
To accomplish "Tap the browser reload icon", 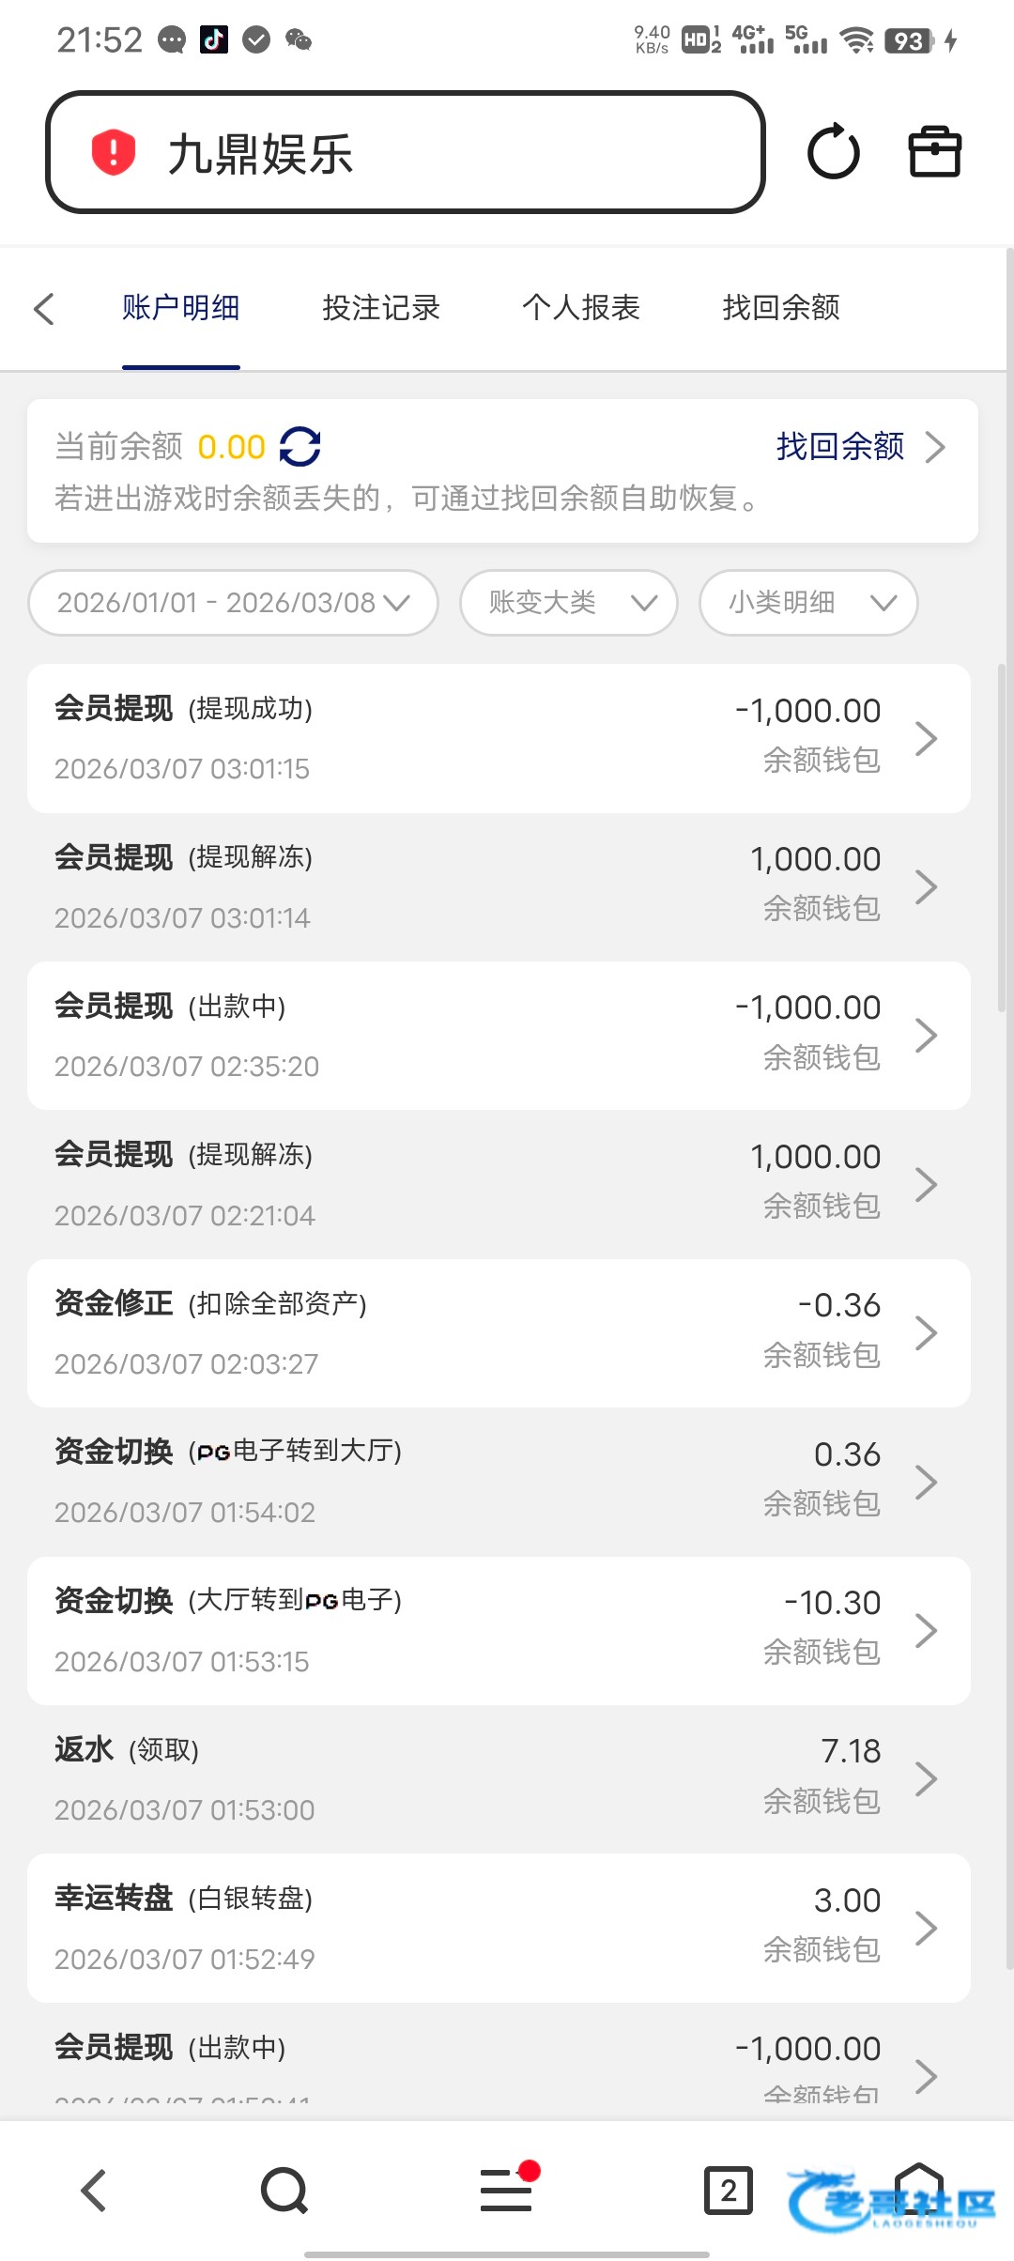I will (x=833, y=152).
